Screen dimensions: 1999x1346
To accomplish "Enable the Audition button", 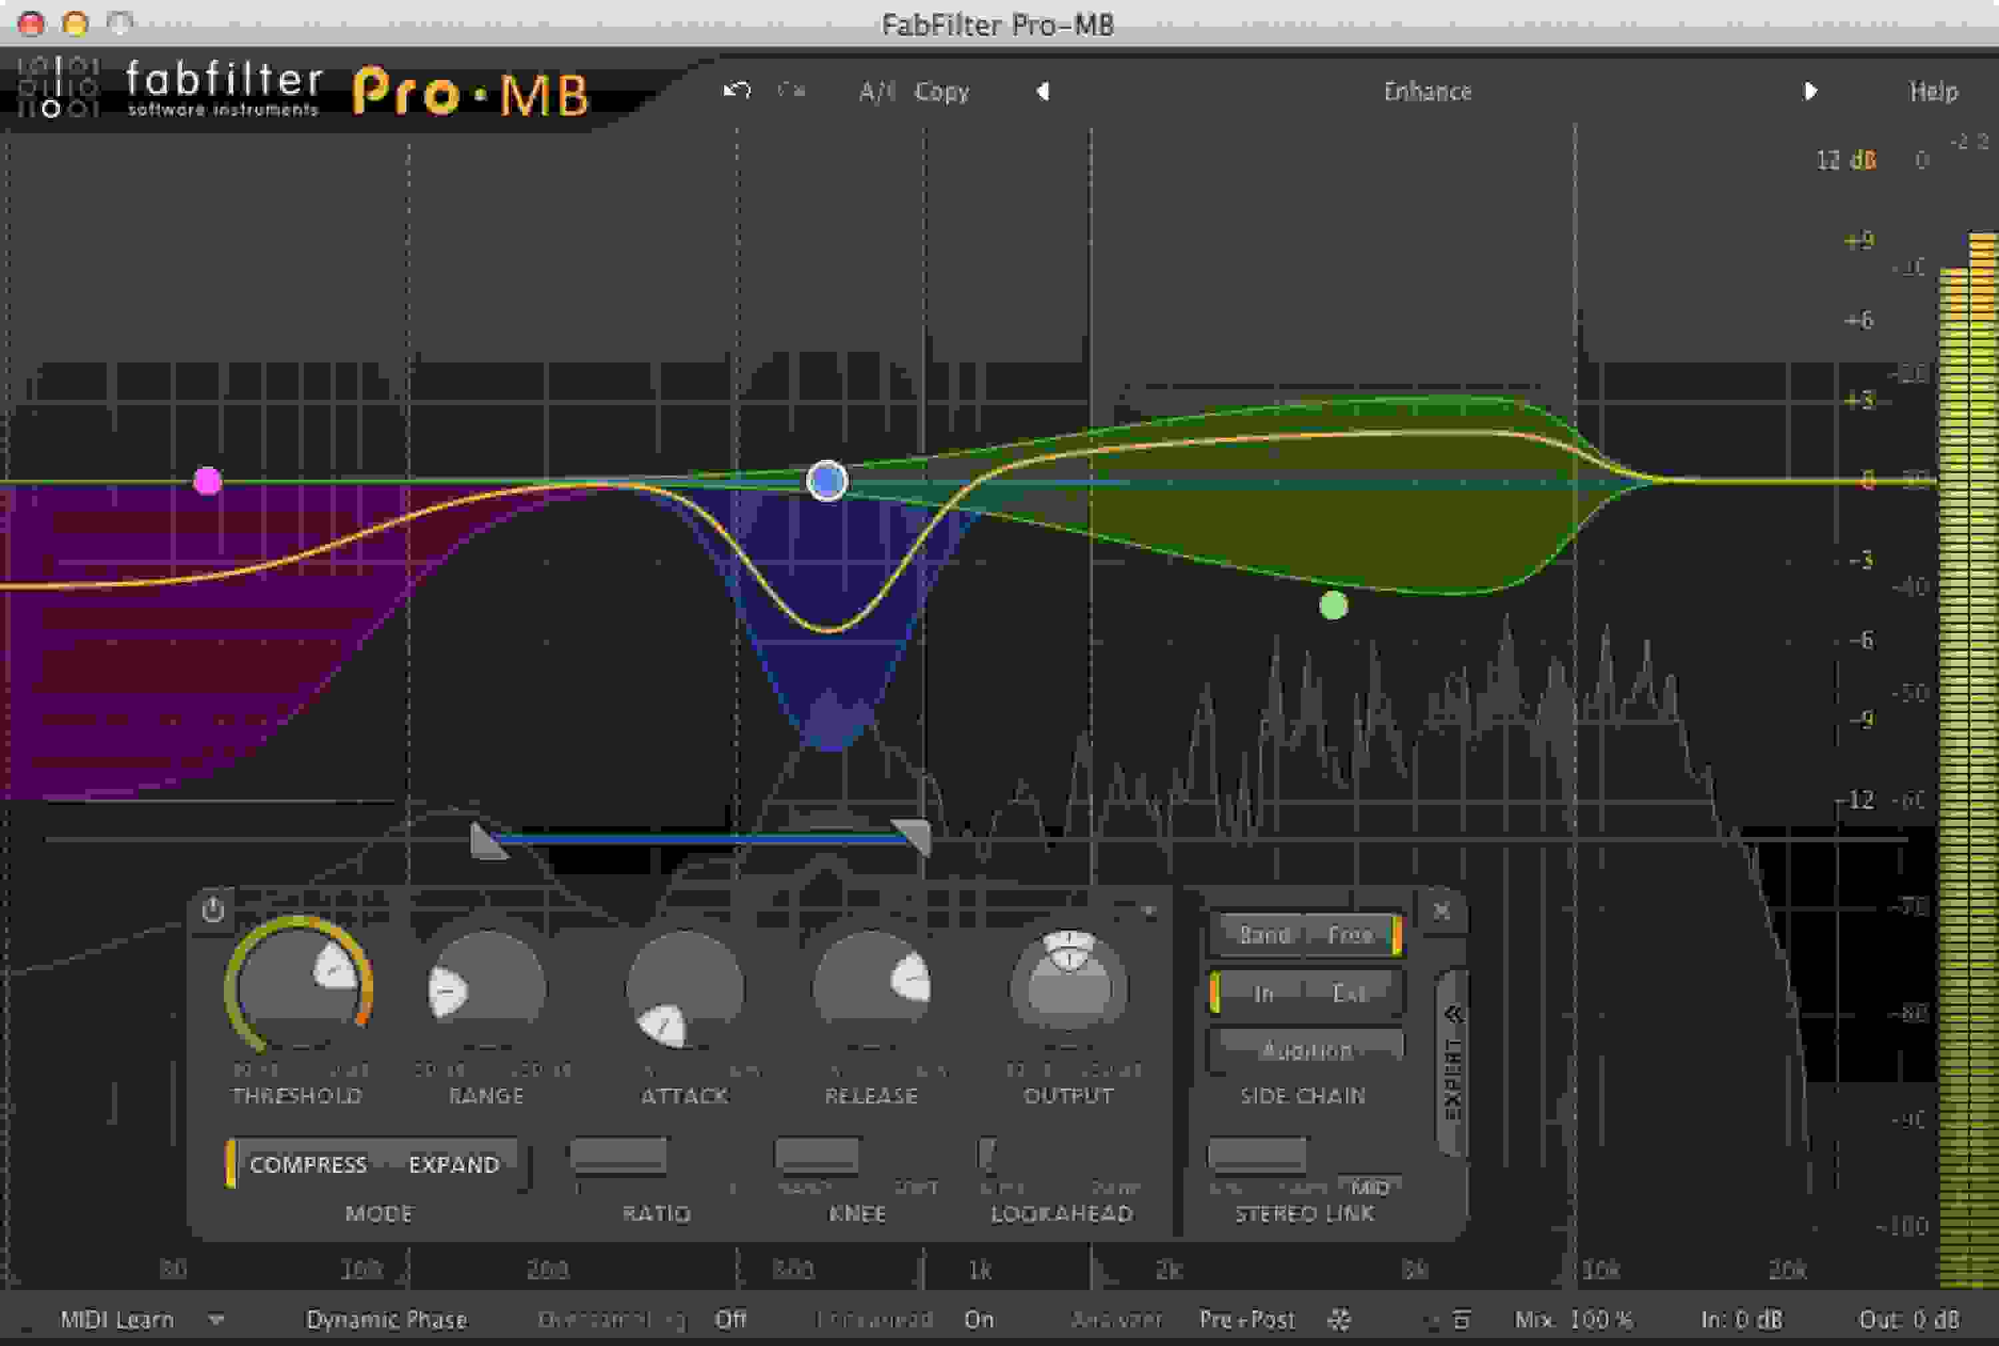I will 1305,1048.
